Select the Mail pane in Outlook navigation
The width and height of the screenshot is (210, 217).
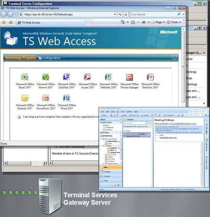click(111, 167)
